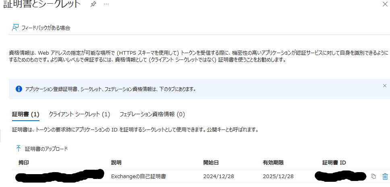Close the 証明書とシークレット panel
390x187 pixels.
(385, 4)
